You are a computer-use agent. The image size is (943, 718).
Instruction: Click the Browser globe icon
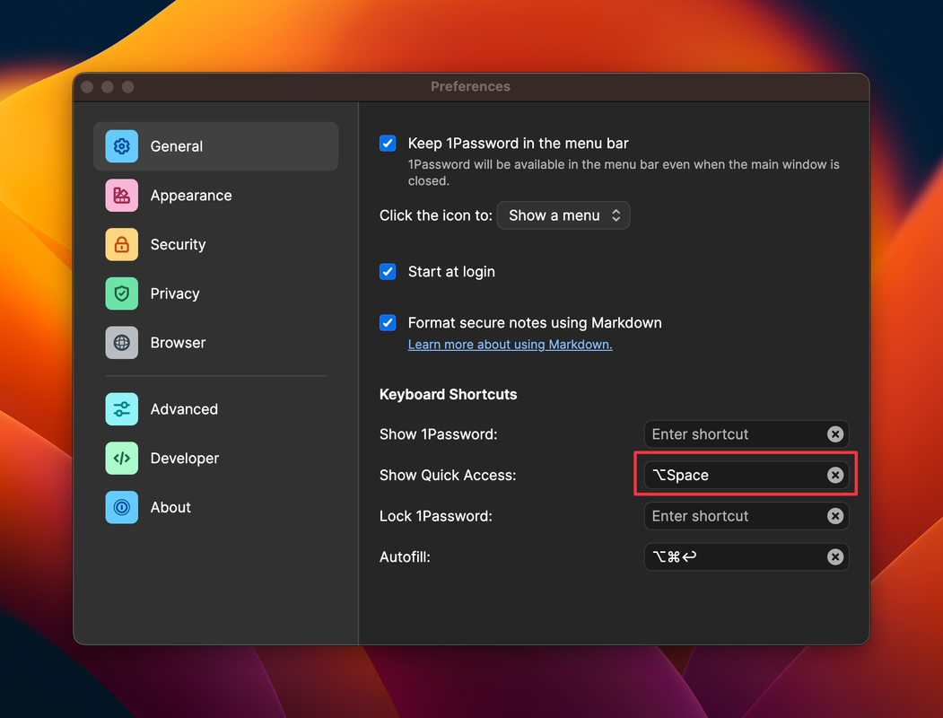click(121, 343)
